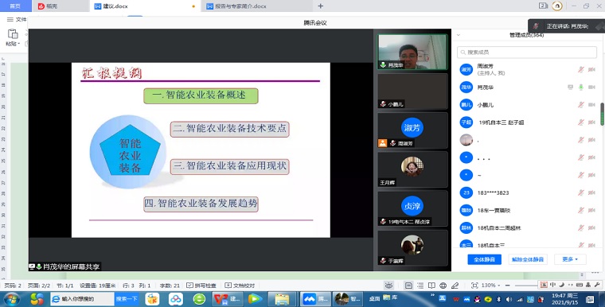Click the member list vertical scrollbar

tap(602, 114)
